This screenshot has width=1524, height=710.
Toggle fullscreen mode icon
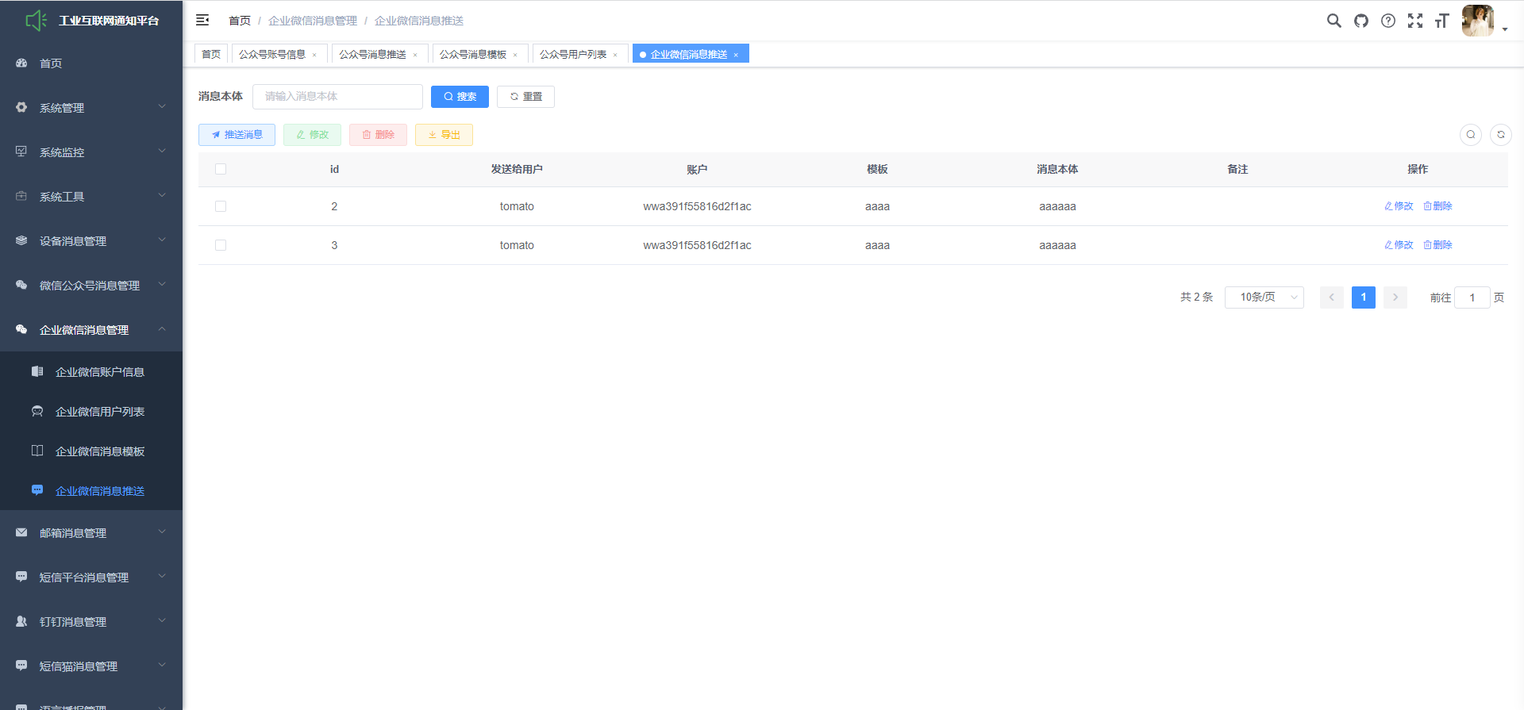(x=1415, y=21)
